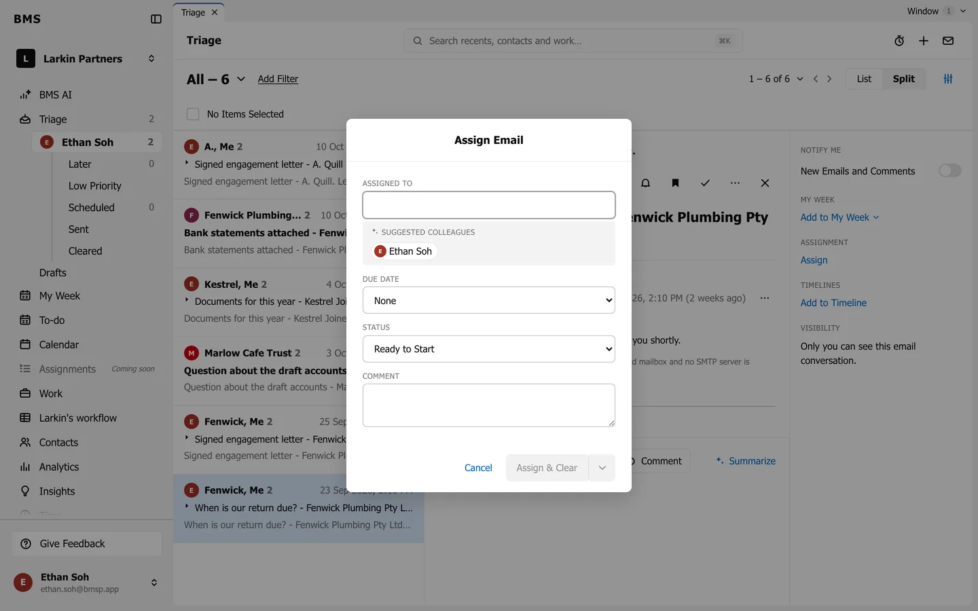Click the Assign link under Assignment

point(814,260)
